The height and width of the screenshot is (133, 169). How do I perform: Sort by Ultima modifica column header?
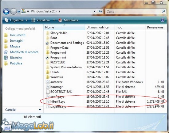click(x=100, y=27)
